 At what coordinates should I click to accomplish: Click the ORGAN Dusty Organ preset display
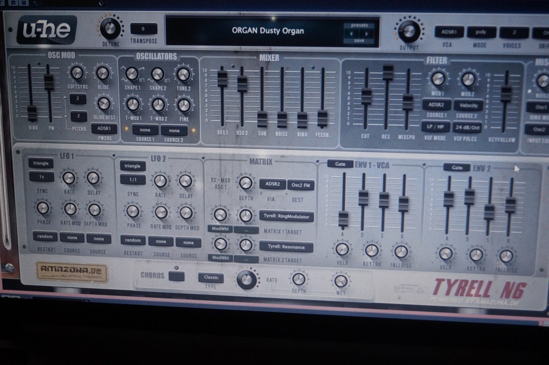(x=268, y=31)
